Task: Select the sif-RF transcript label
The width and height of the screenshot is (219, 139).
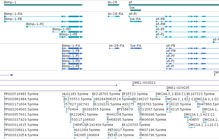Action: point(160,29)
